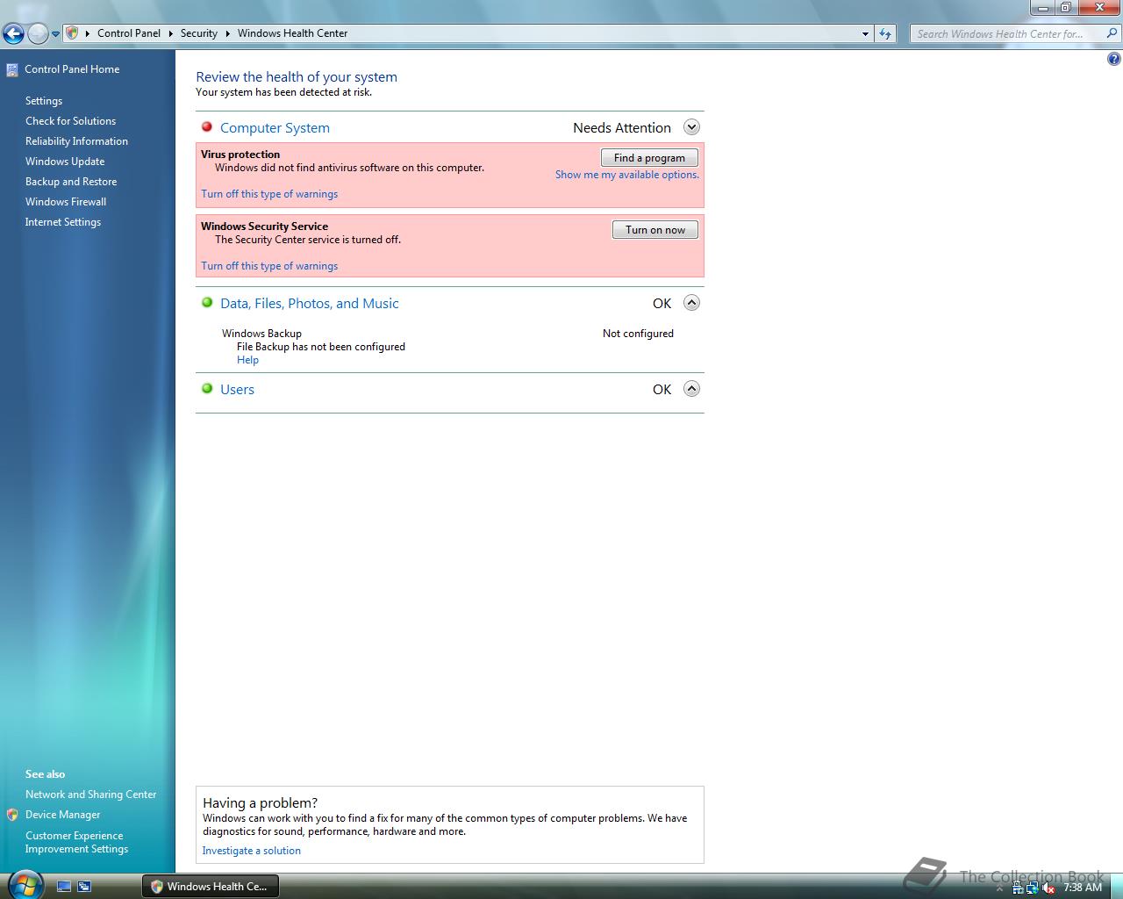Image resolution: width=1123 pixels, height=899 pixels.
Task: Click Investigate a solution
Action: pyautogui.click(x=252, y=851)
